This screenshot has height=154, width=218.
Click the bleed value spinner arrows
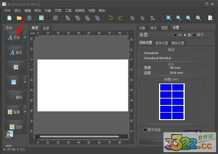pyautogui.click(x=198, y=133)
